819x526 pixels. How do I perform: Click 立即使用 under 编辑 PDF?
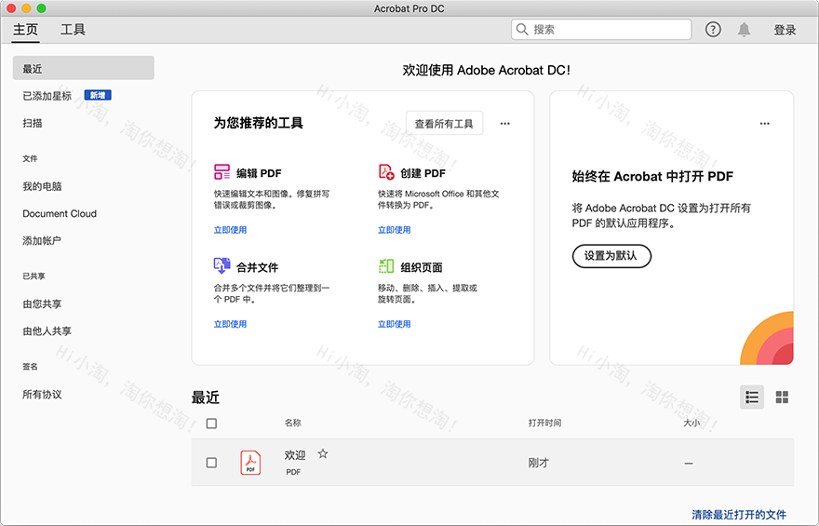pyautogui.click(x=231, y=230)
